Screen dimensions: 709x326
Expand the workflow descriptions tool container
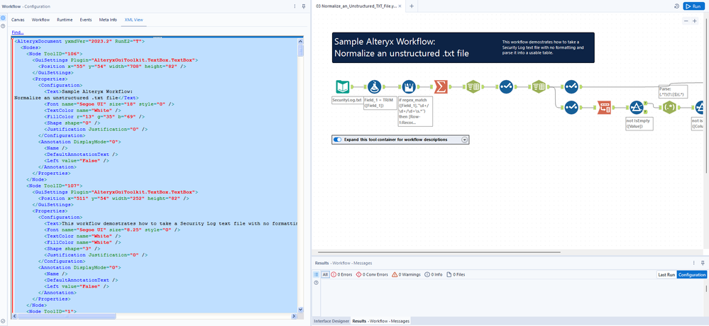tap(464, 140)
